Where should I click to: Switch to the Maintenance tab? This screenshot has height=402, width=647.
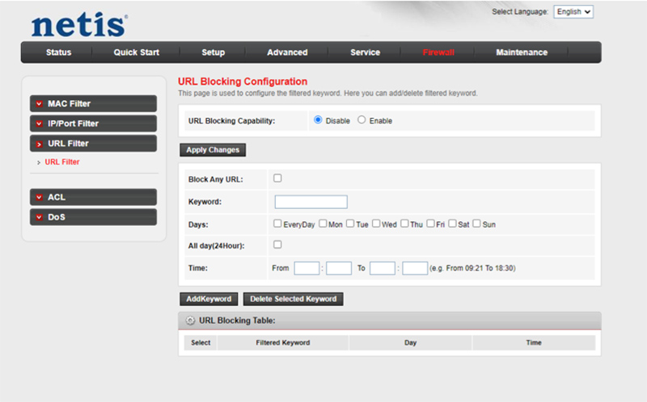[x=522, y=52]
